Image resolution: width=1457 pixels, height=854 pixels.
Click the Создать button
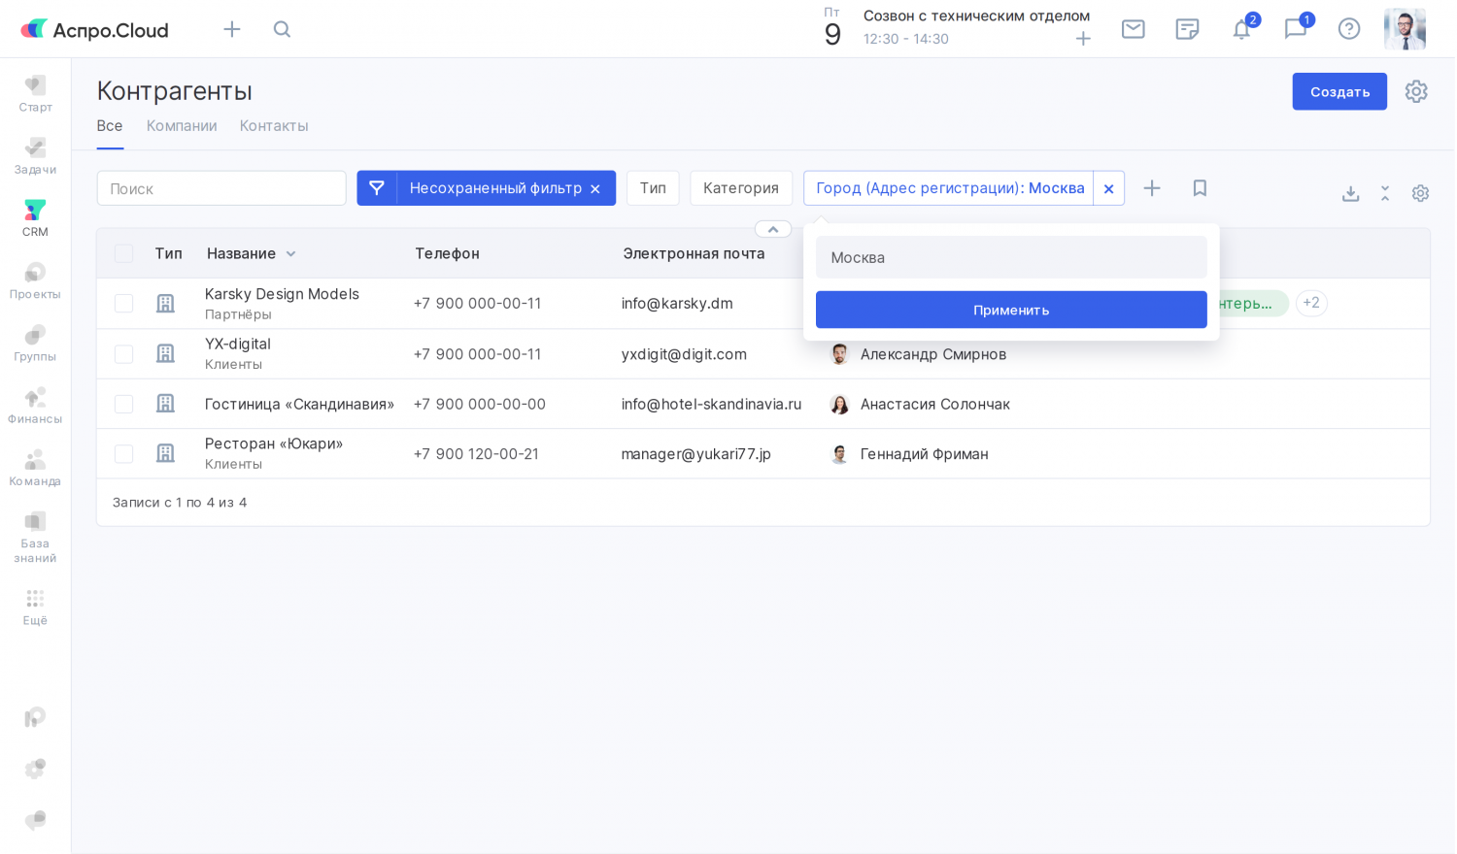click(1339, 92)
